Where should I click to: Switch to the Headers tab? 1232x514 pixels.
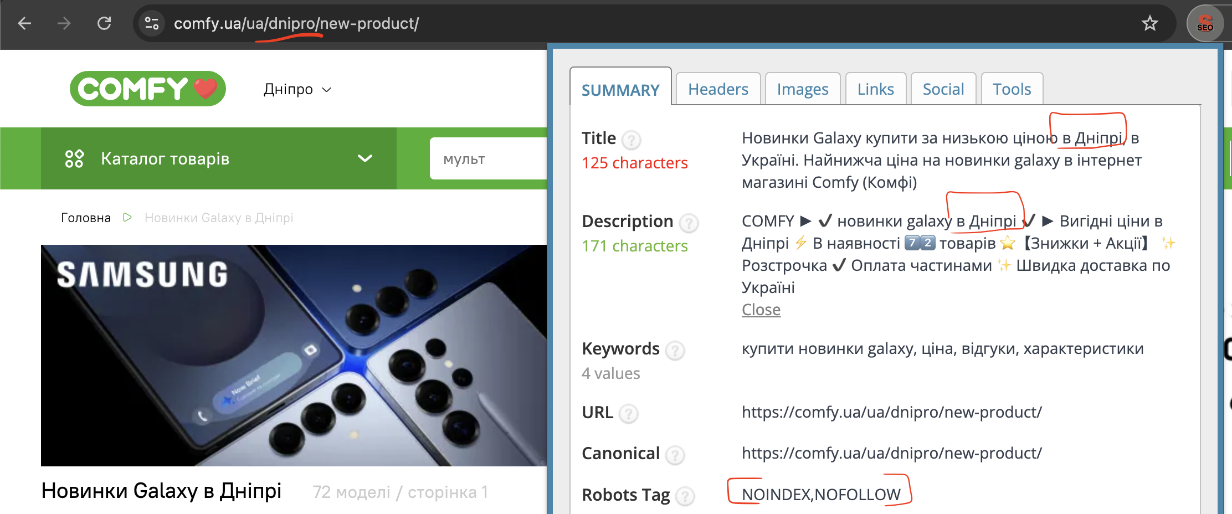(x=718, y=89)
